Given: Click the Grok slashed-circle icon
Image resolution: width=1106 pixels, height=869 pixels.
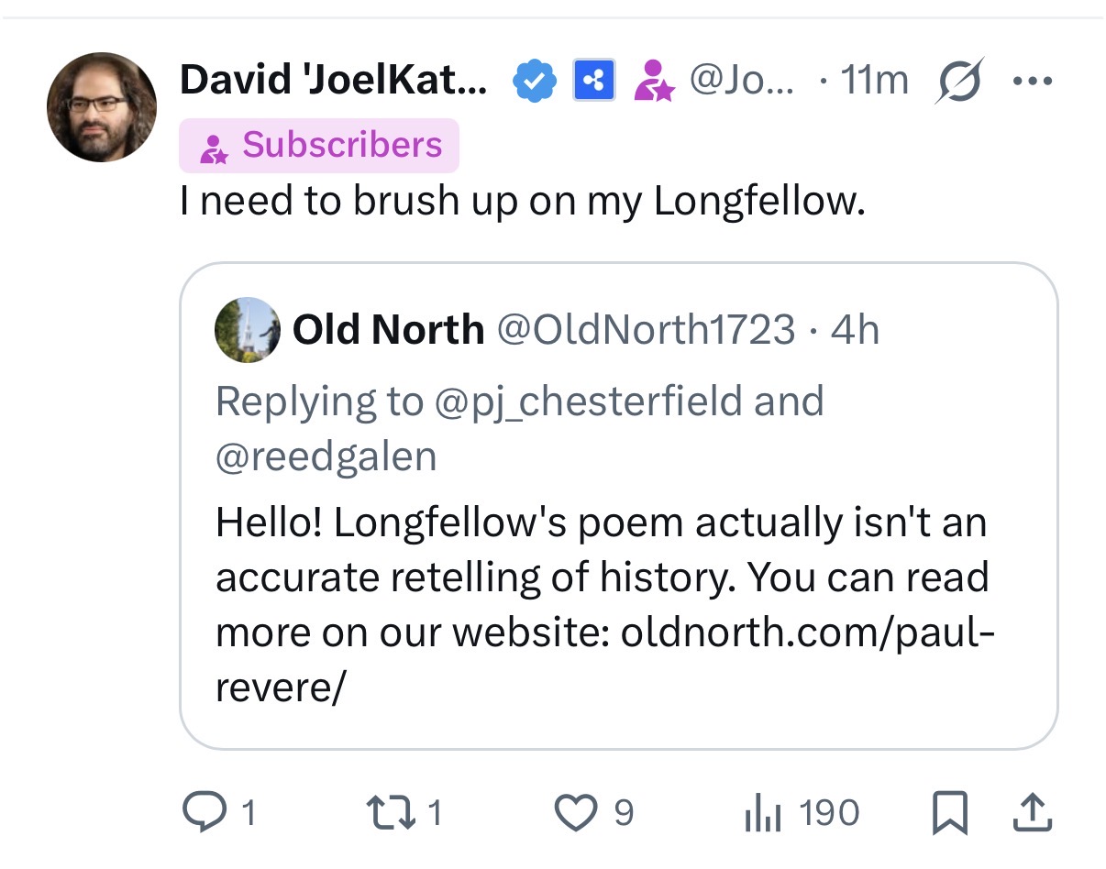Looking at the screenshot, I should [x=958, y=81].
